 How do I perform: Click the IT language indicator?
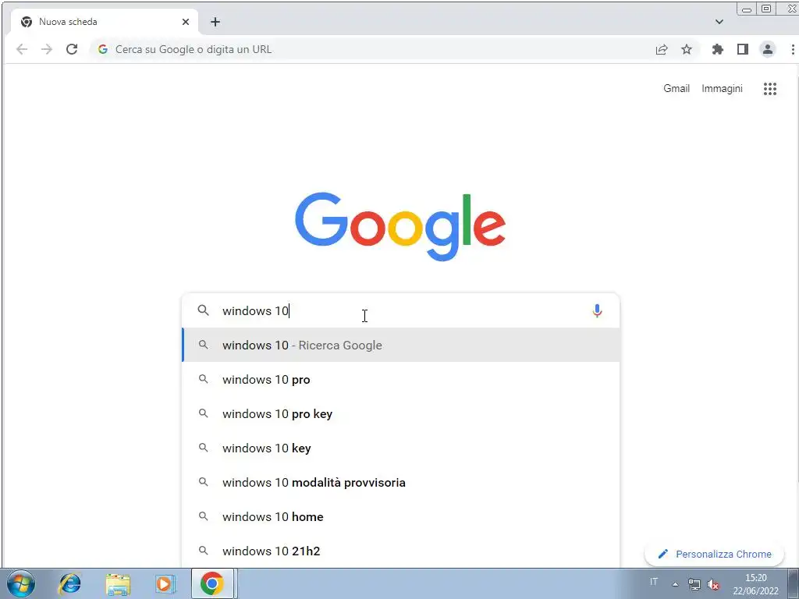point(654,581)
